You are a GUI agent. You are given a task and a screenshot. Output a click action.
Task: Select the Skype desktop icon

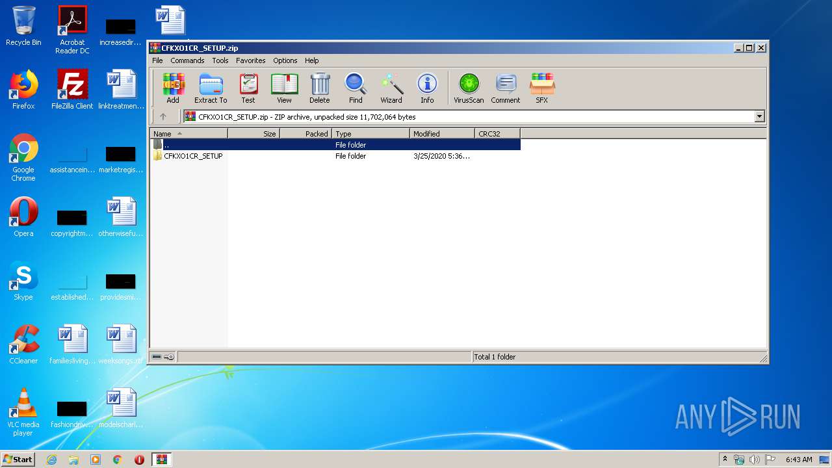tap(23, 281)
